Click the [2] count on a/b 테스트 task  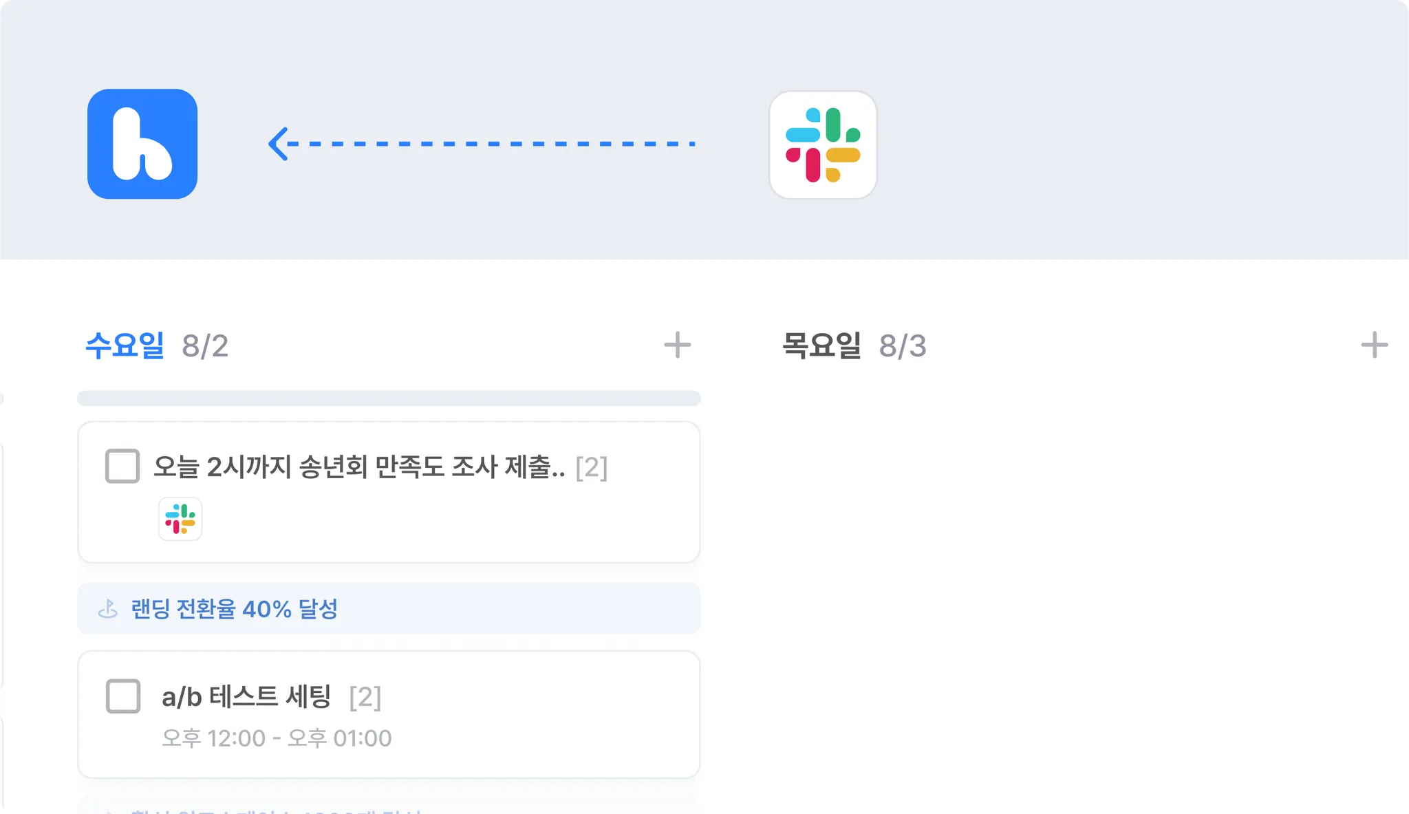tap(365, 697)
